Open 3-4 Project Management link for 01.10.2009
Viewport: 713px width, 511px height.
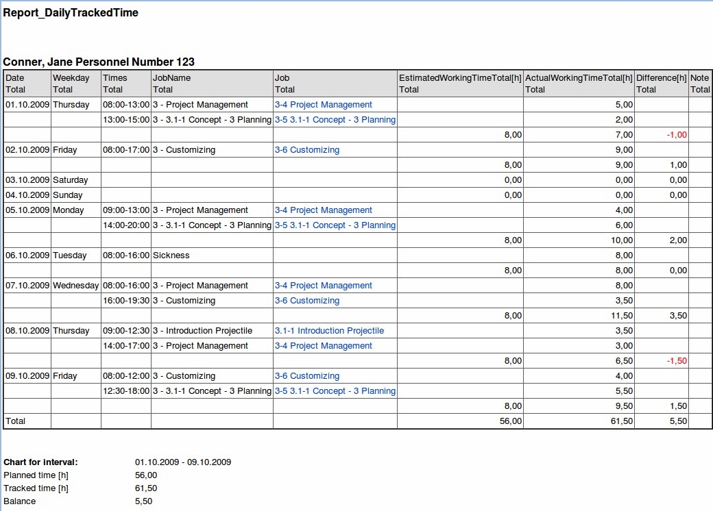point(323,105)
